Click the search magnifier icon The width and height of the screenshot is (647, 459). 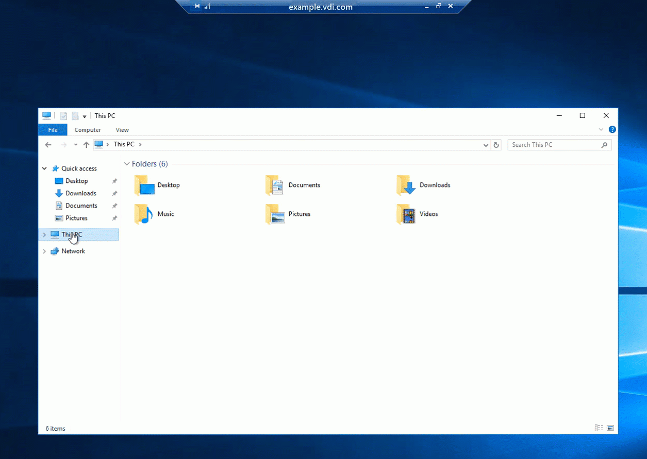(604, 145)
